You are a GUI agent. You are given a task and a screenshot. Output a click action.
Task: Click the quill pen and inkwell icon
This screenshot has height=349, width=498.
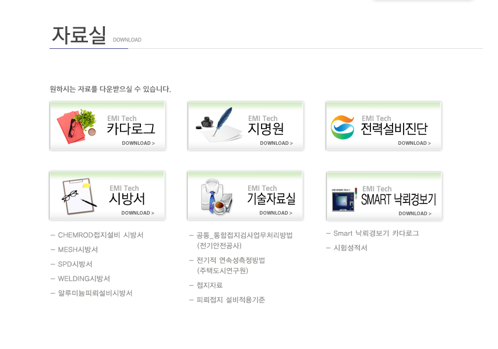pos(218,124)
